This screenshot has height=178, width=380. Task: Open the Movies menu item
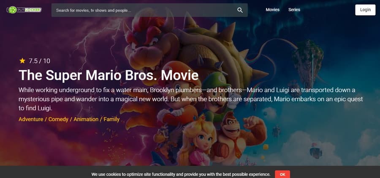[x=272, y=10]
